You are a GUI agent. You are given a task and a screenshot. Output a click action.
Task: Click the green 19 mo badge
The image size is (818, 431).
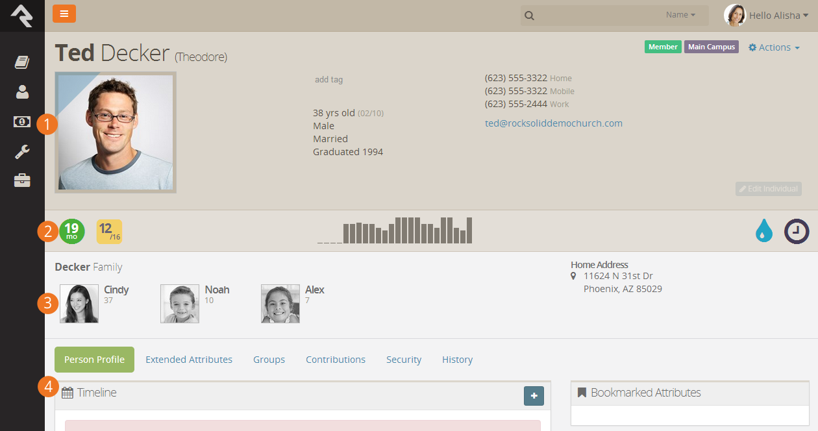(x=72, y=231)
